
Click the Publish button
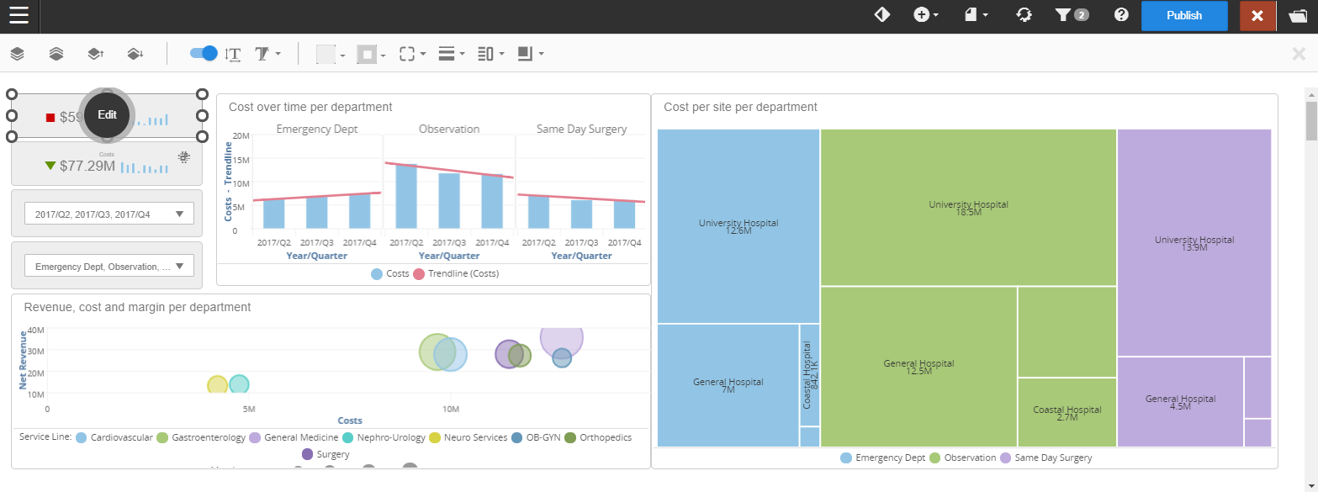click(1183, 15)
